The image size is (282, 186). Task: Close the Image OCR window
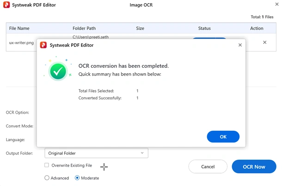click(x=277, y=4)
